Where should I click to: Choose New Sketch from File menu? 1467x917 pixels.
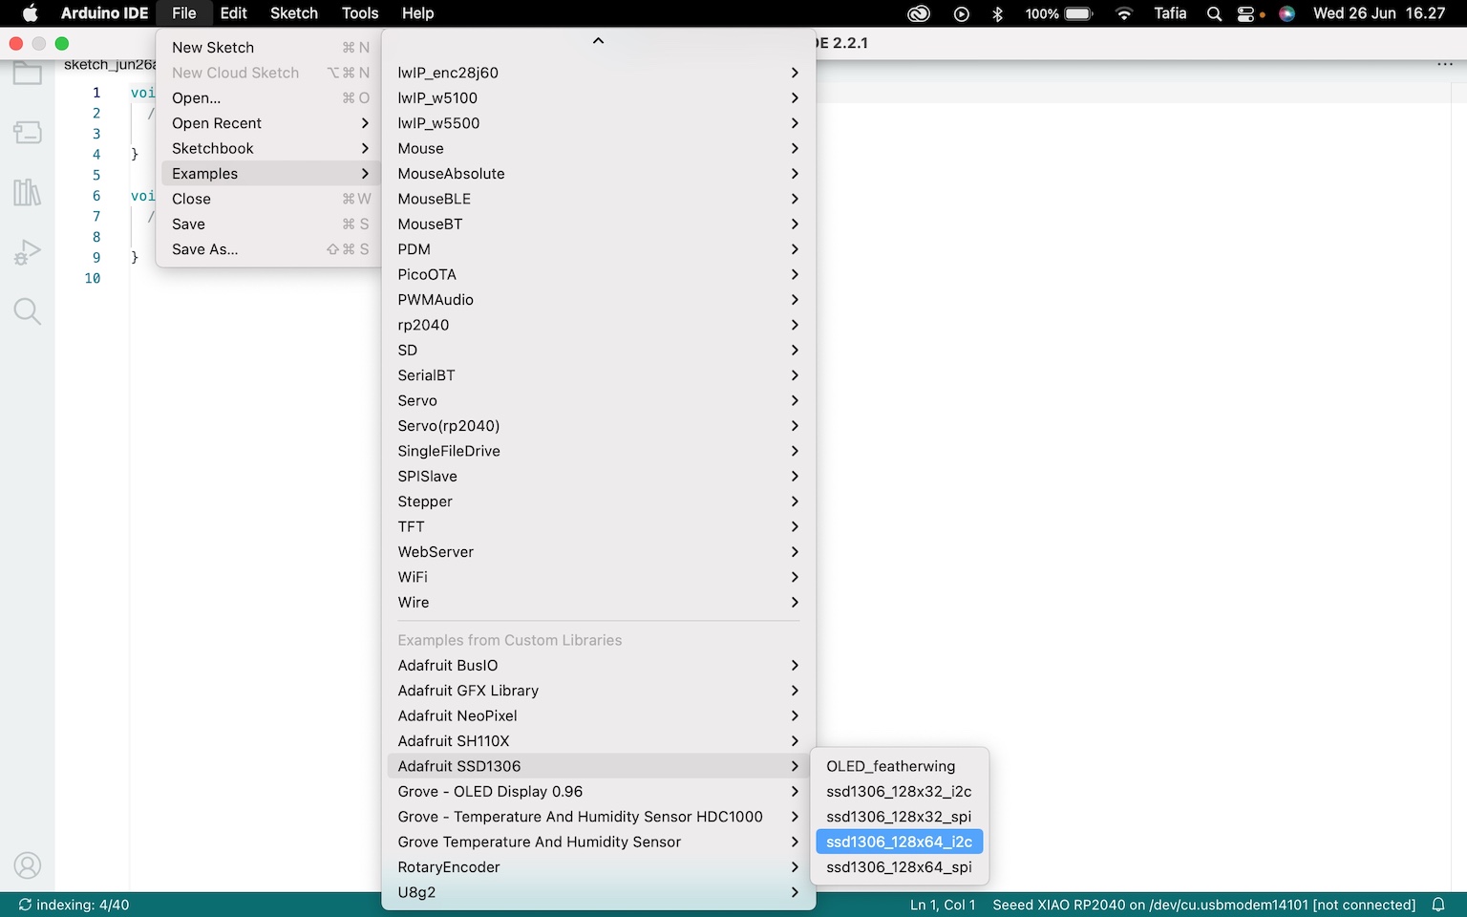point(270,48)
